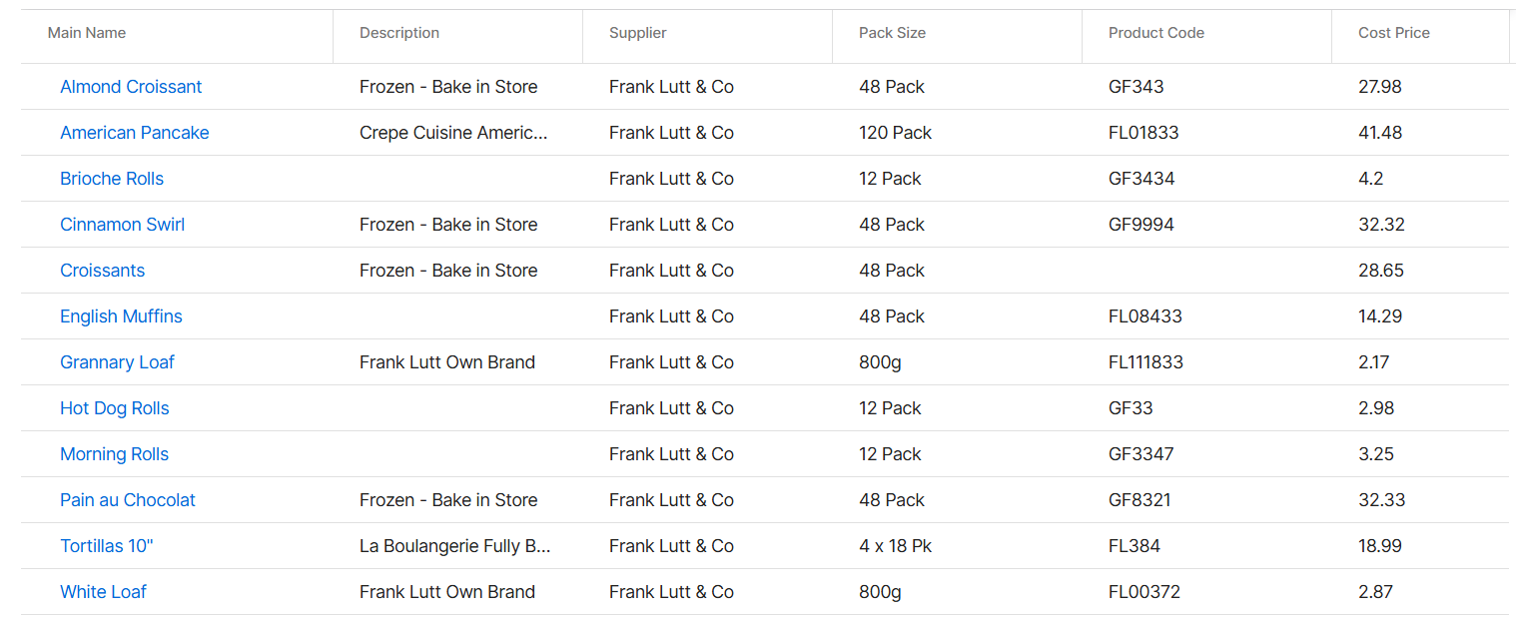This screenshot has height=621, width=1518.
Task: Open the Morning Rolls item
Action: 114,454
